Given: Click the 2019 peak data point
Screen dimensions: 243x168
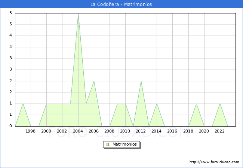Looking at the screenshot, I should pyautogui.click(x=196, y=103).
